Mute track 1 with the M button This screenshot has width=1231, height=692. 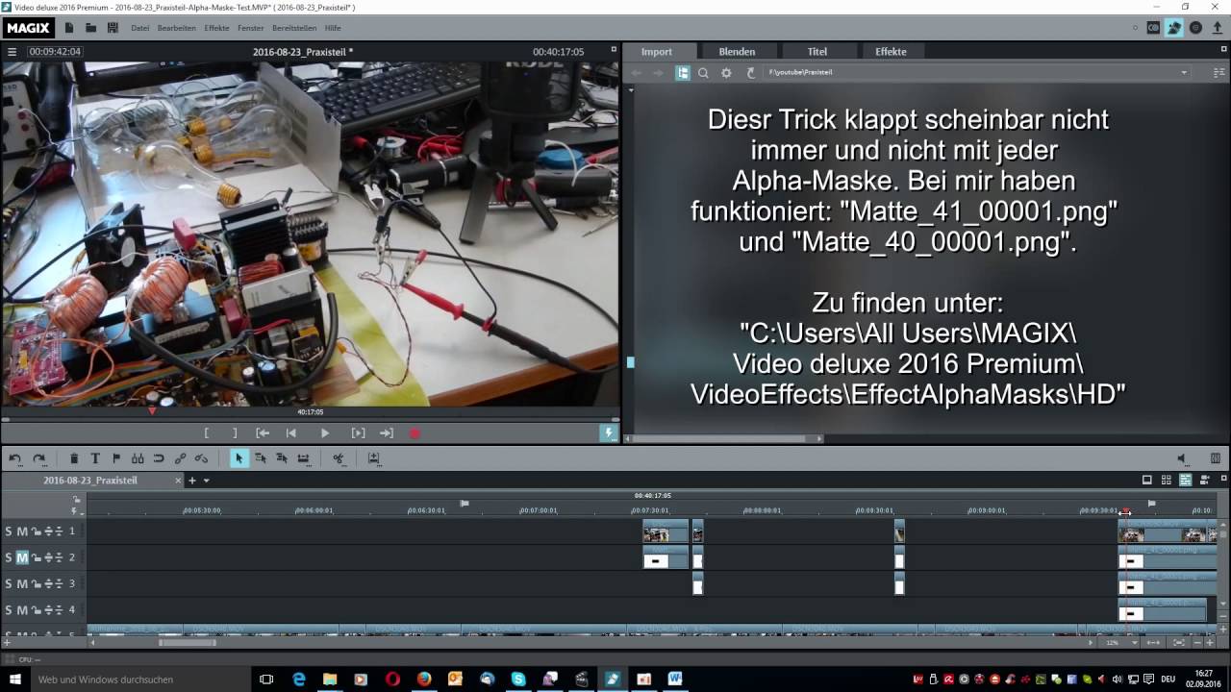[x=22, y=531]
